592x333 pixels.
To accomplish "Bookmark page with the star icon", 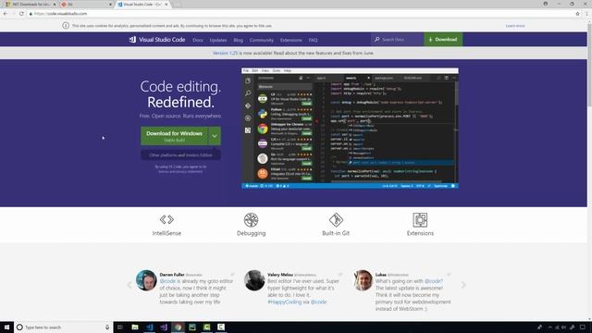I will pos(577,14).
